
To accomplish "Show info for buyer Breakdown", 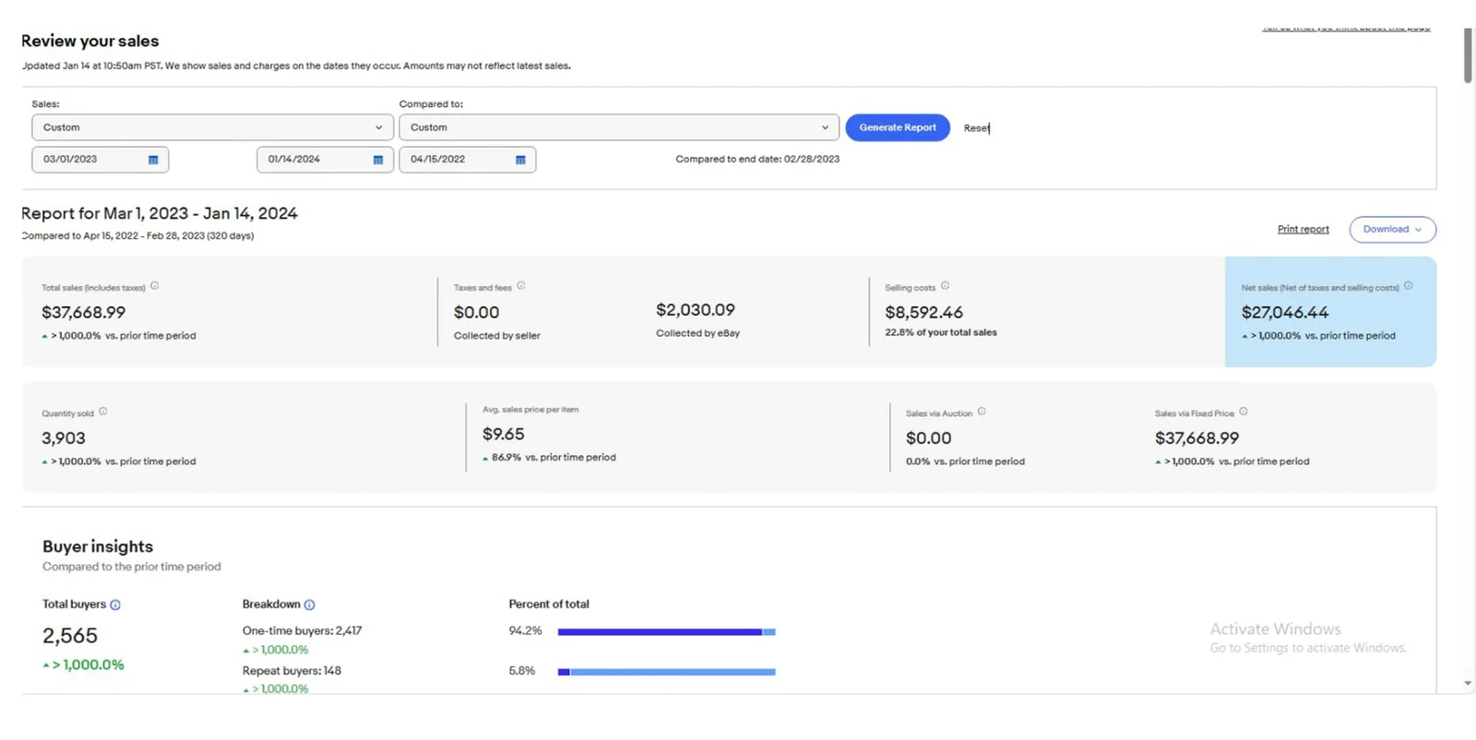I will [310, 605].
